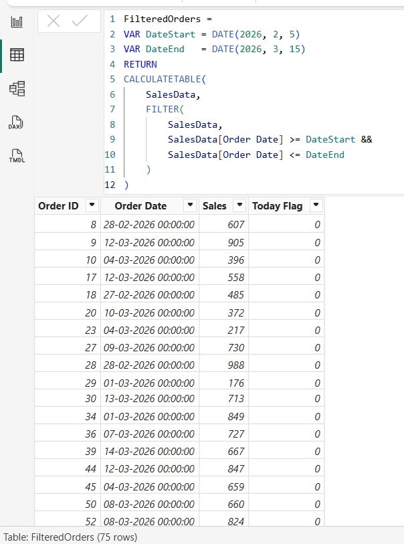This screenshot has height=544, width=404.
Task: Select Sales cell 558
Action: click(223, 277)
